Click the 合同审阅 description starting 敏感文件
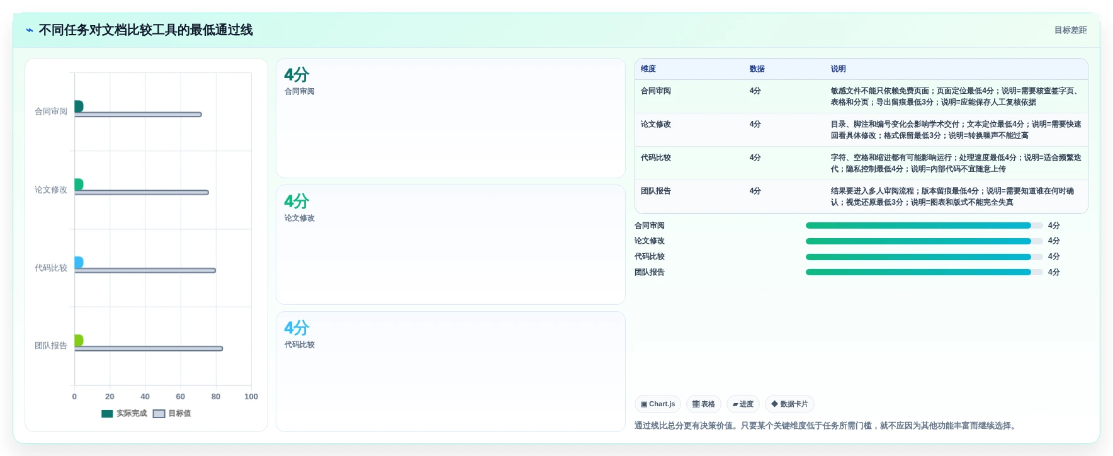 point(956,96)
